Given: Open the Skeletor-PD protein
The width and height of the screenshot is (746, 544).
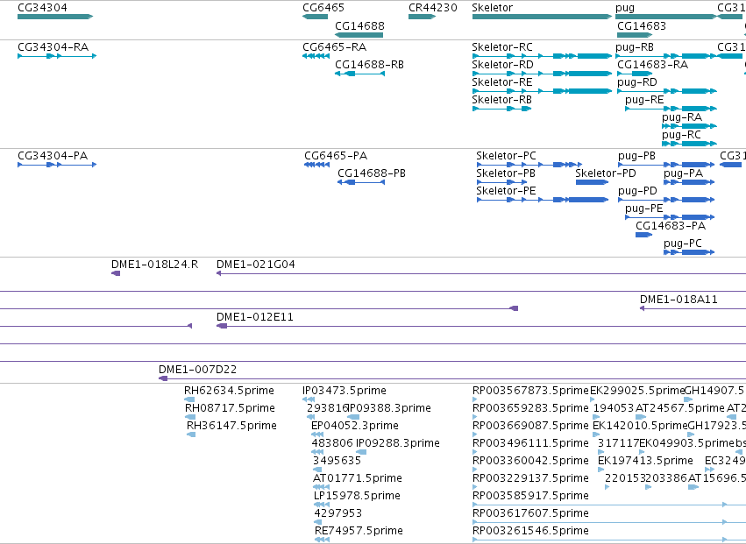Looking at the screenshot, I should [606, 173].
